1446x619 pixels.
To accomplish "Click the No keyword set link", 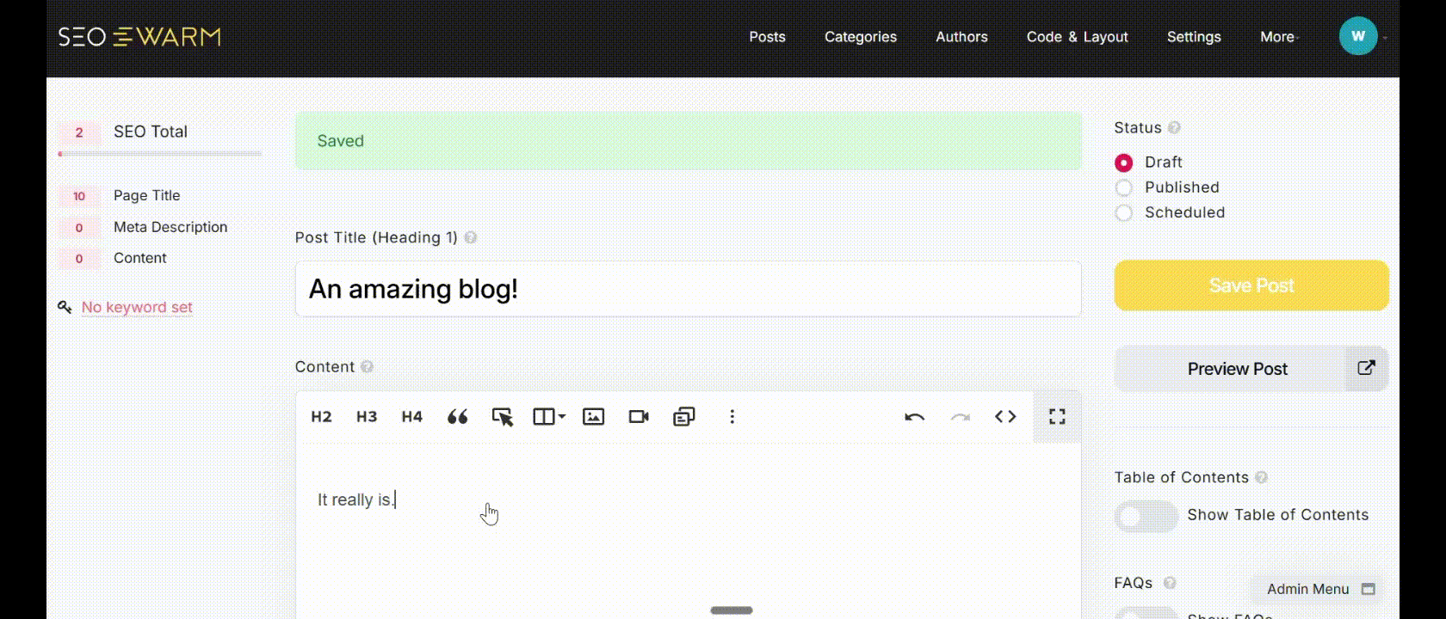I will point(137,307).
